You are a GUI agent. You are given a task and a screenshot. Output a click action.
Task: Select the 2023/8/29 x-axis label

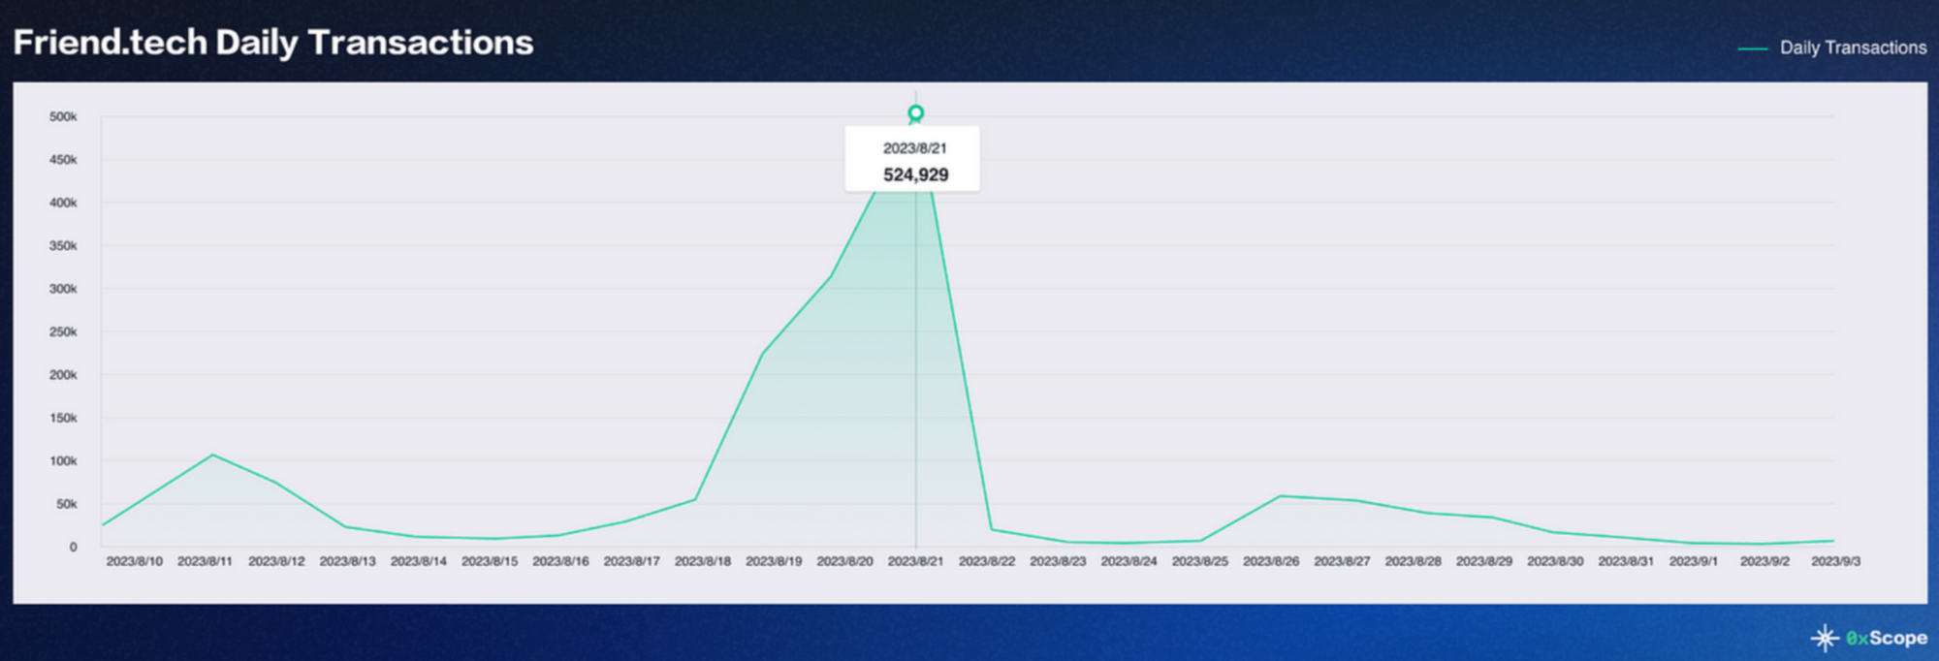1484,561
